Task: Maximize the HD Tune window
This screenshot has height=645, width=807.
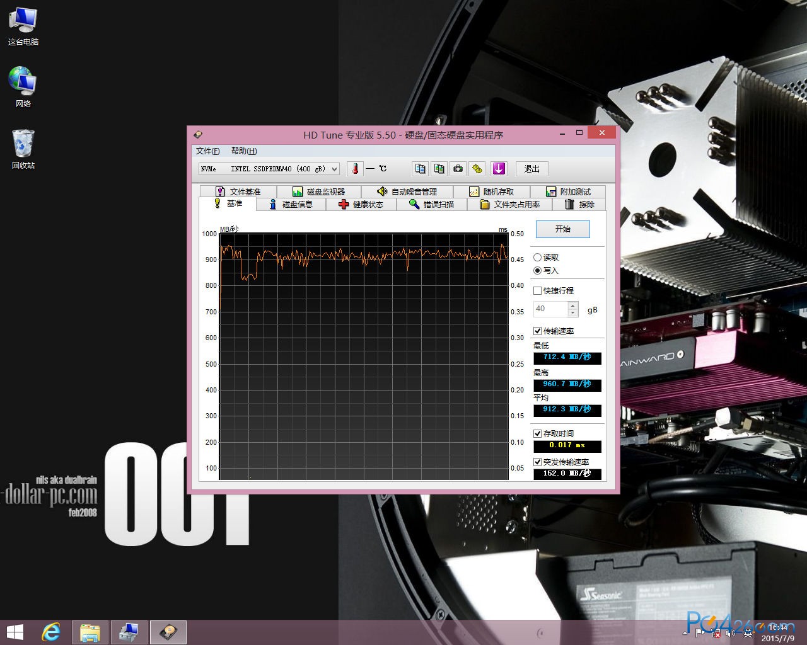Action: (x=579, y=133)
